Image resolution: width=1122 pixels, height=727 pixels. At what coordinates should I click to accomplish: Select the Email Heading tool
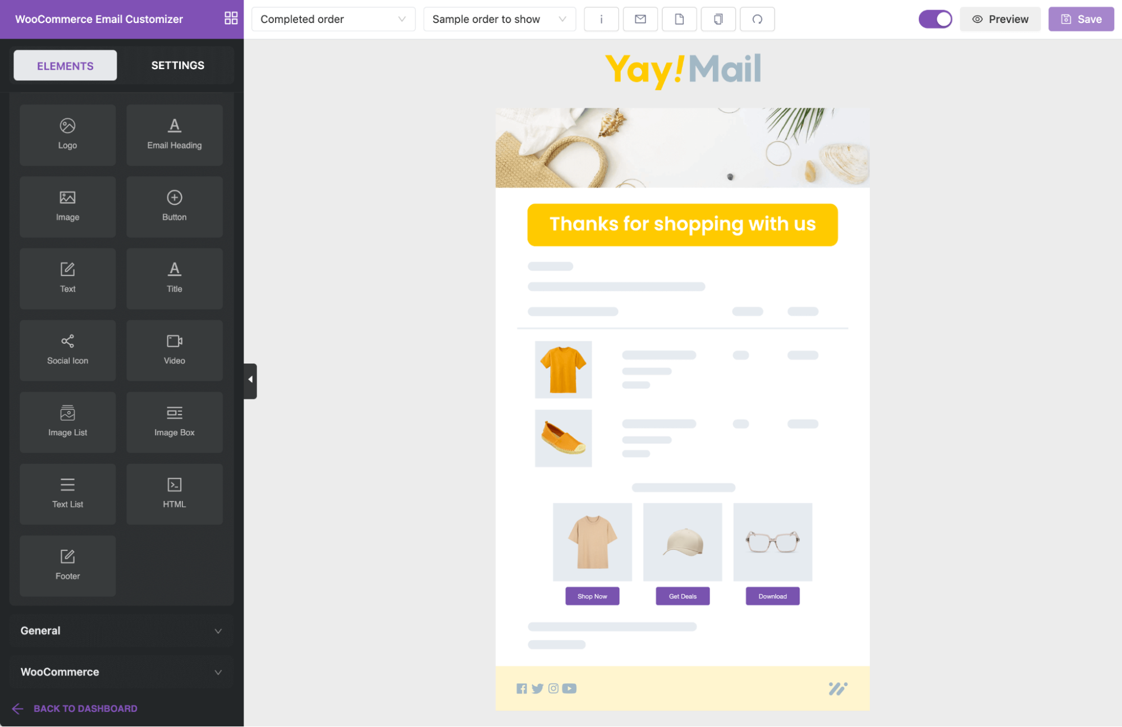173,132
